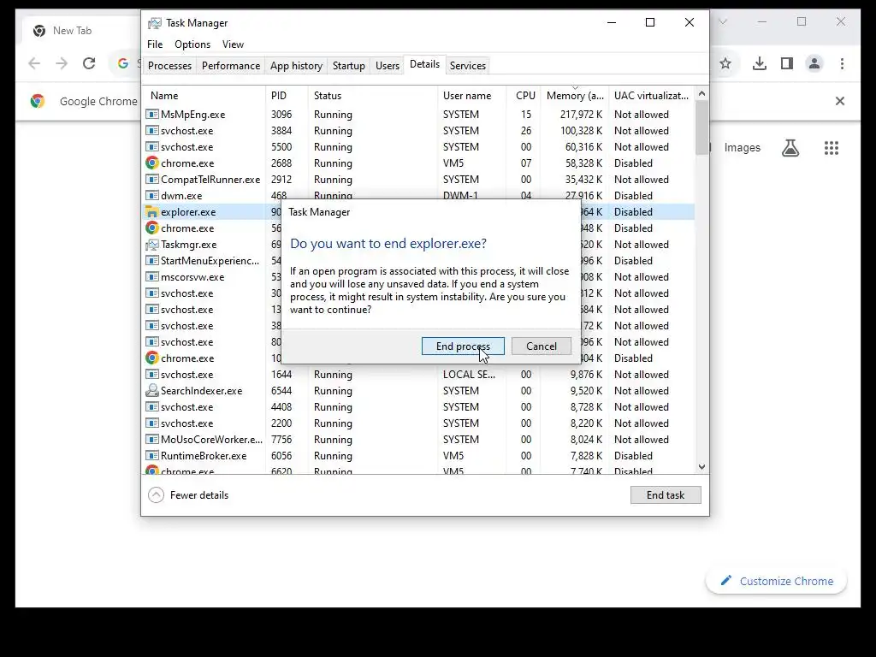The image size is (876, 657).
Task: Click the scroll down arrow in list
Action: pos(701,466)
